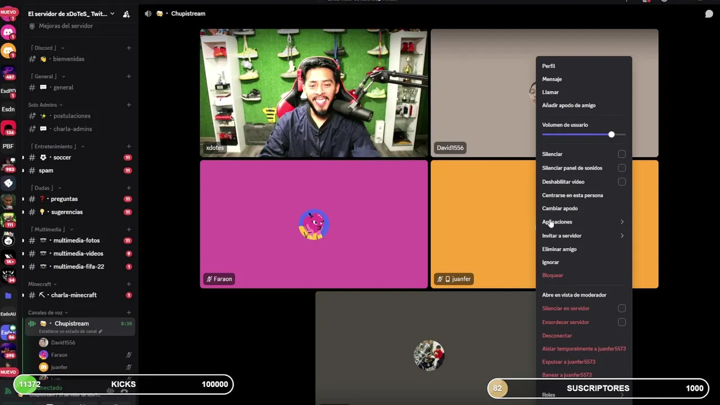Open the sugerencias text channel
Image resolution: width=720 pixels, height=405 pixels.
(x=79, y=212)
